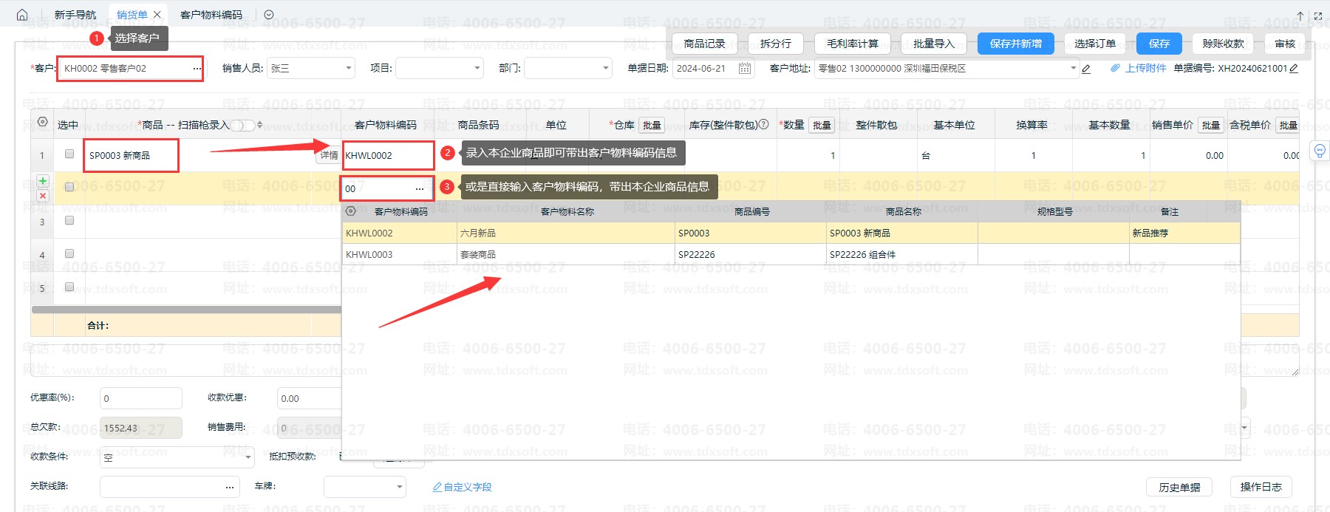Viewport: 1330px width, 512px height.
Task: Open the 部门 dropdown
Action: point(606,69)
